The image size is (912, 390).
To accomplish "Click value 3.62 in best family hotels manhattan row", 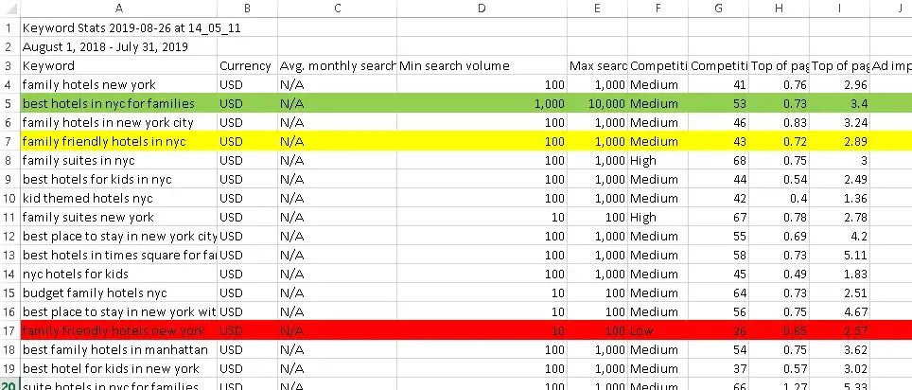I will (839, 350).
